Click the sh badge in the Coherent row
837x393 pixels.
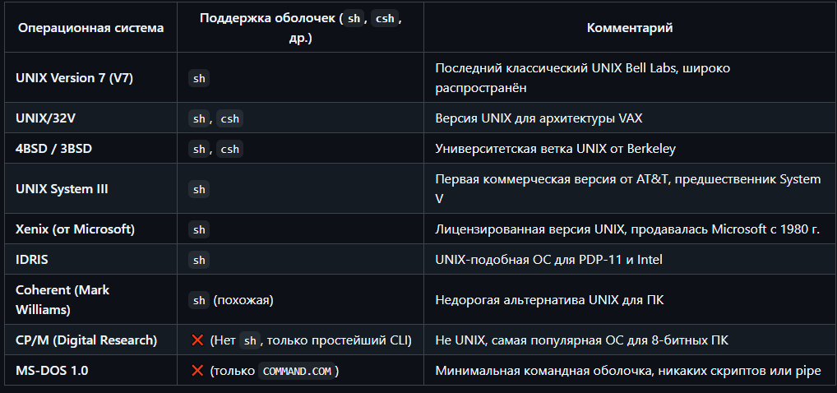click(199, 300)
